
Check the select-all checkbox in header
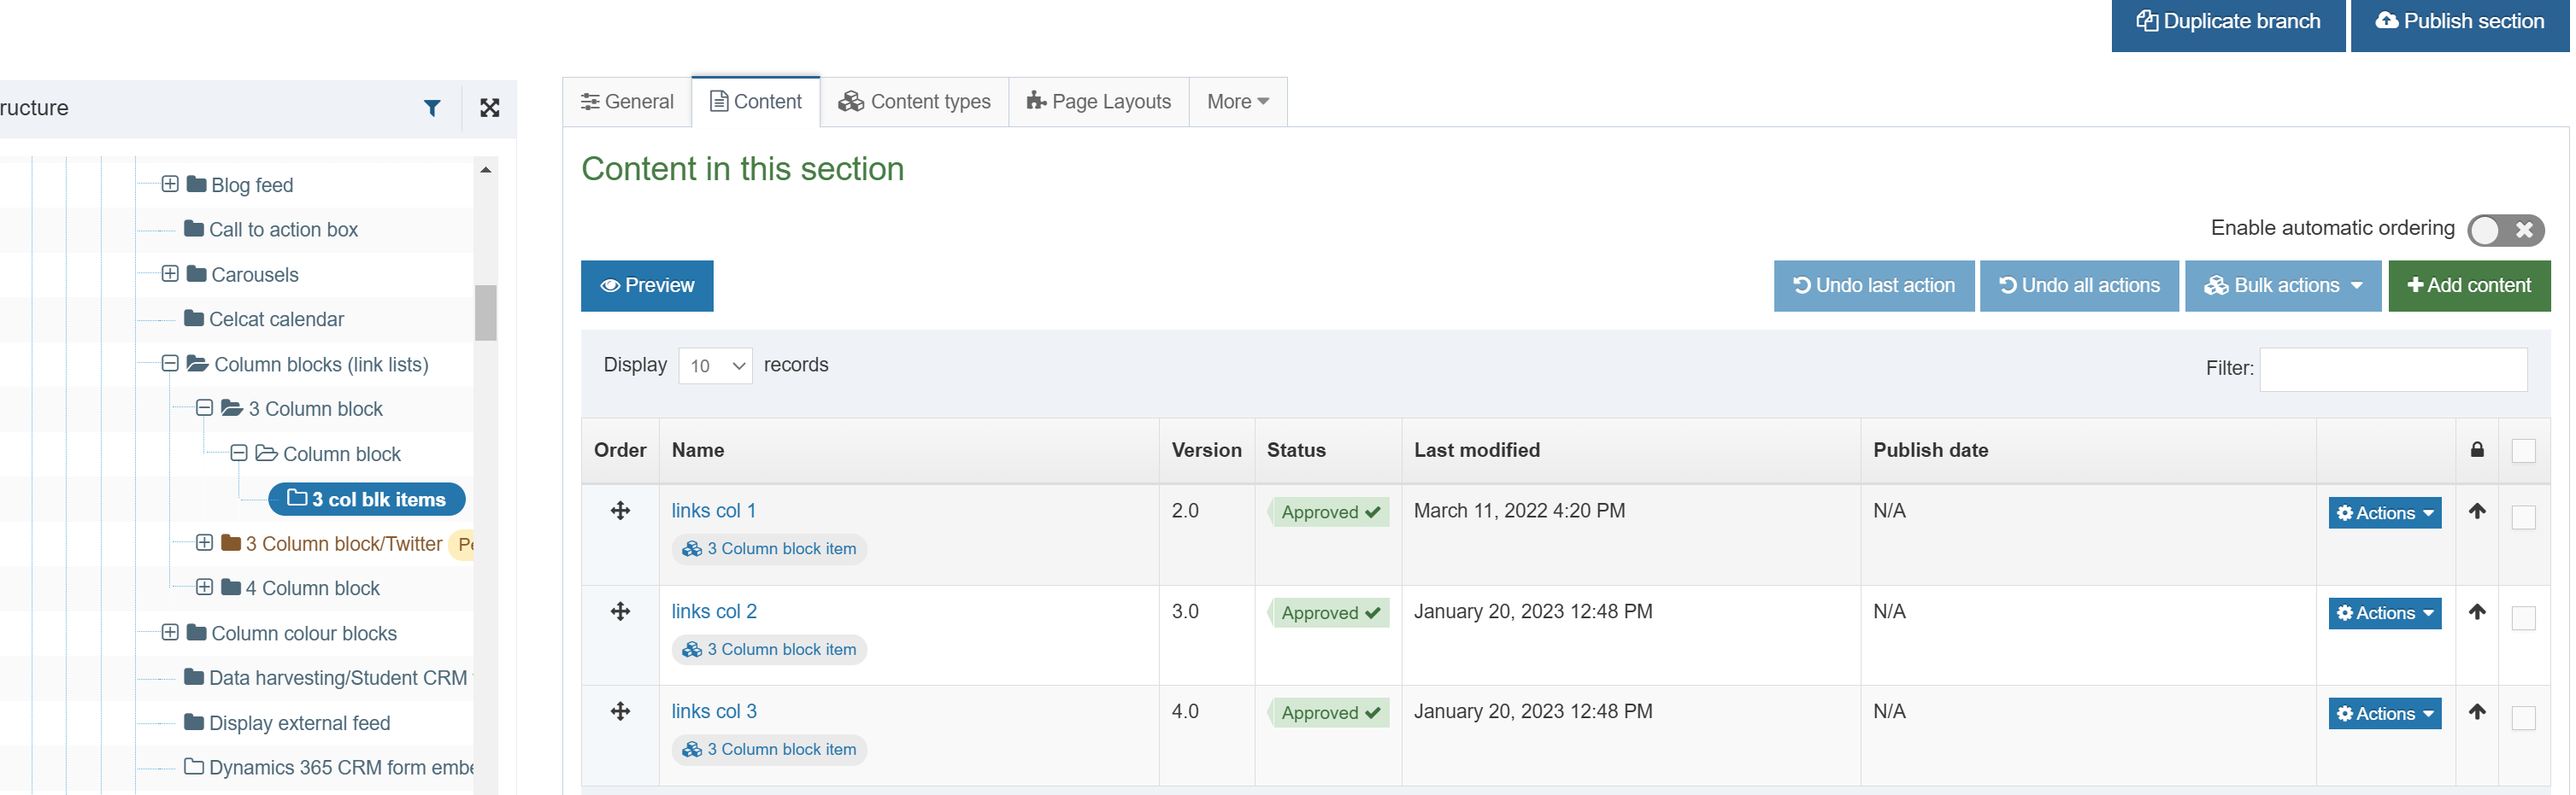click(x=2523, y=450)
